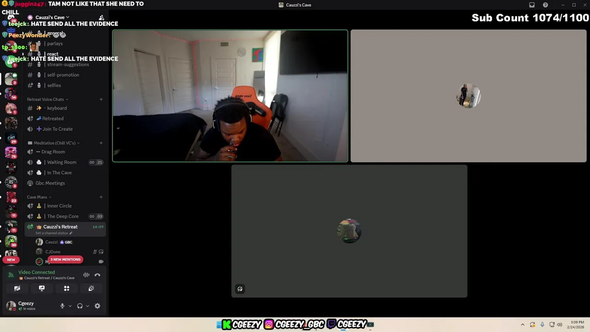Collapse Retreat Voice Chats category
The width and height of the screenshot is (590, 332).
tap(47, 99)
